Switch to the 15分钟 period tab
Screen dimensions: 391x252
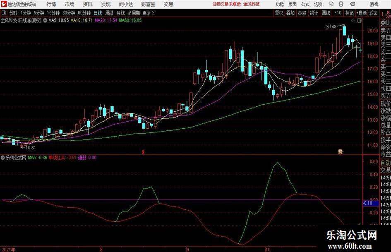(53, 13)
